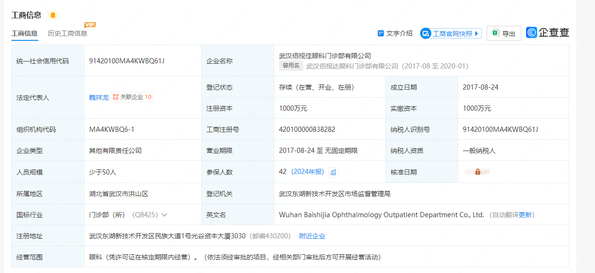This screenshot has width=595, height=273.
Task: Switch to the 工商信息 tab
Action: [x=24, y=33]
